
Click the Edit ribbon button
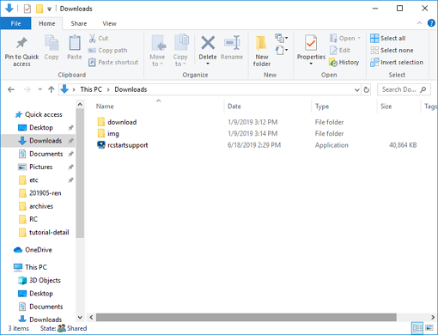pos(340,51)
